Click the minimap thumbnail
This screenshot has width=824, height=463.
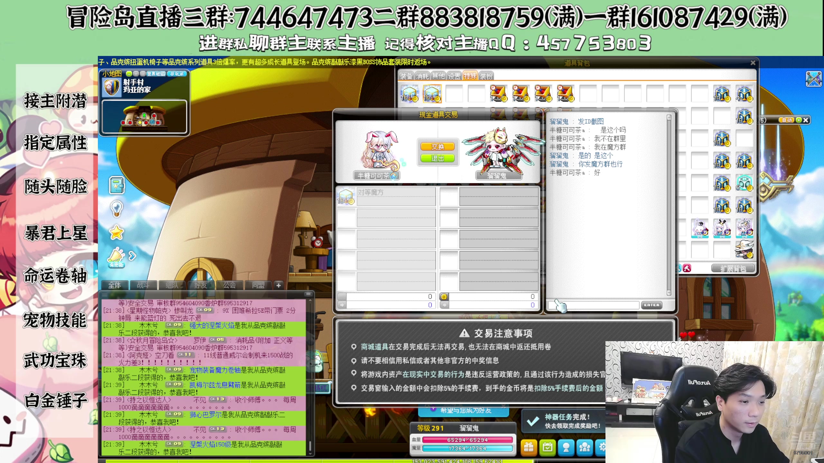click(x=144, y=116)
